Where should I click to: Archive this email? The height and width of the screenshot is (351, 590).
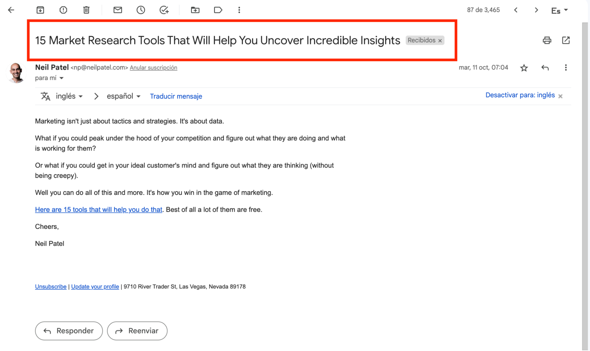(x=40, y=10)
